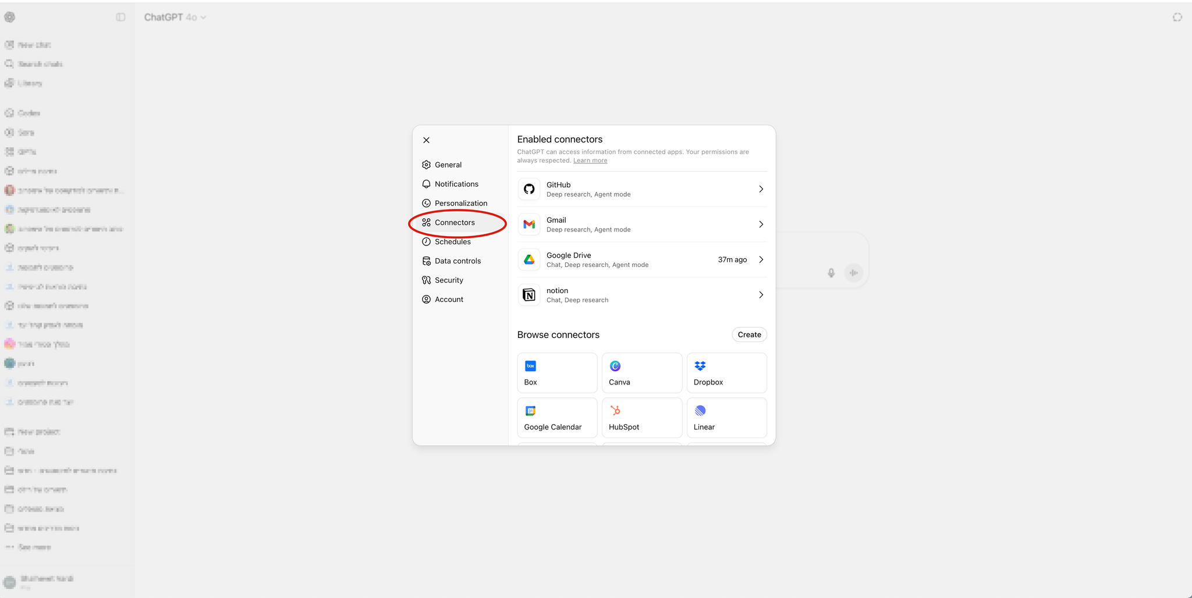Click the temporary chat icon at top right
The image size is (1192, 598).
(1177, 17)
